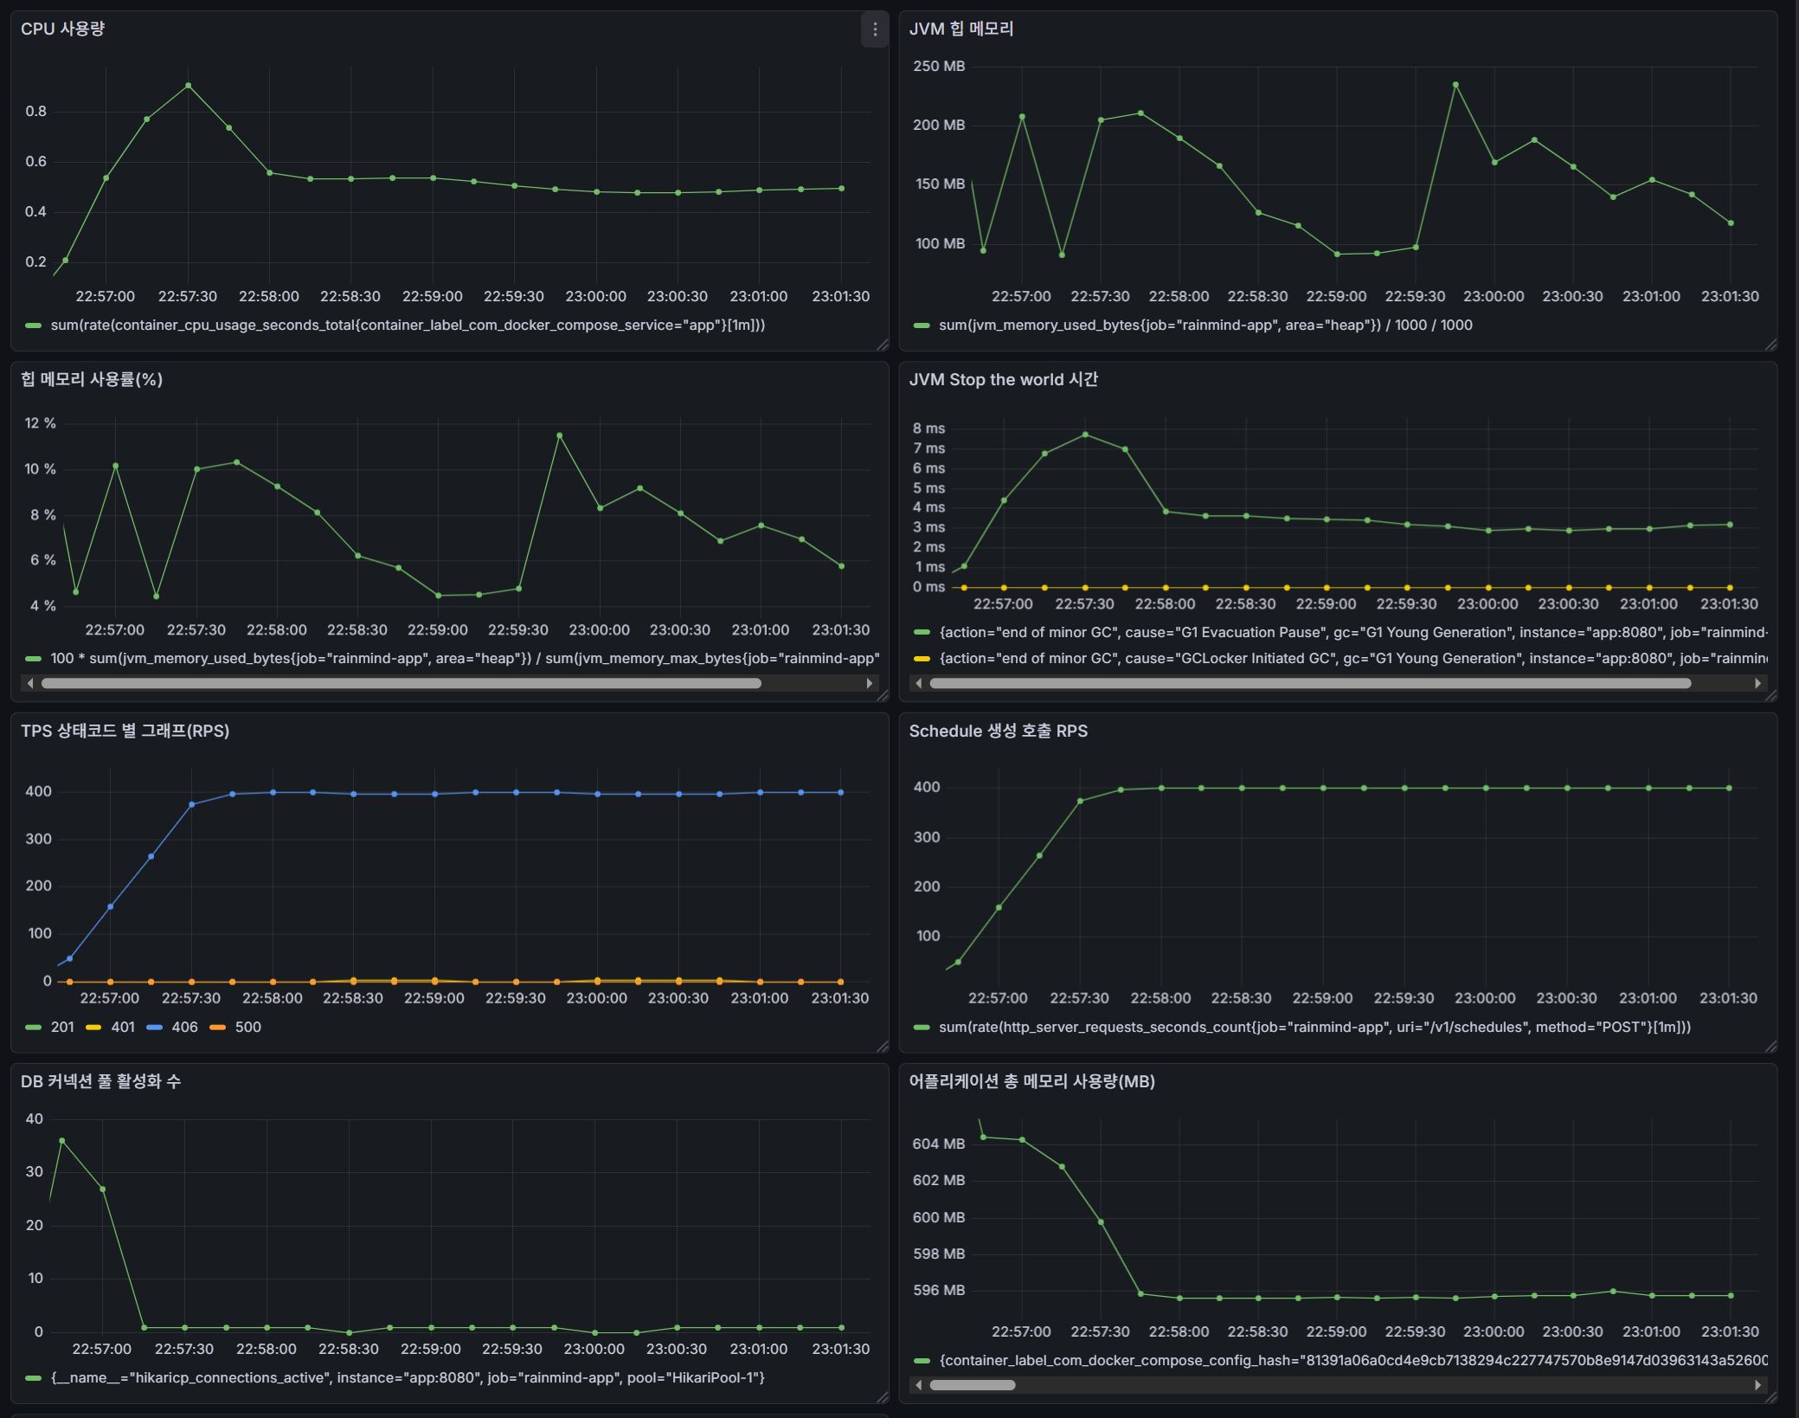Screen dimensions: 1799x1418
Task: Click right scroll arrow in JVM Stop the world legend
Action: tap(1757, 683)
